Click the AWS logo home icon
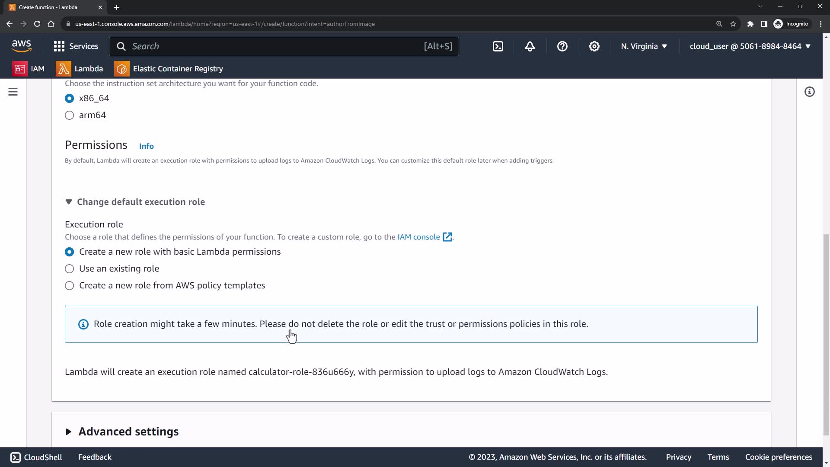830x467 pixels. [x=21, y=46]
